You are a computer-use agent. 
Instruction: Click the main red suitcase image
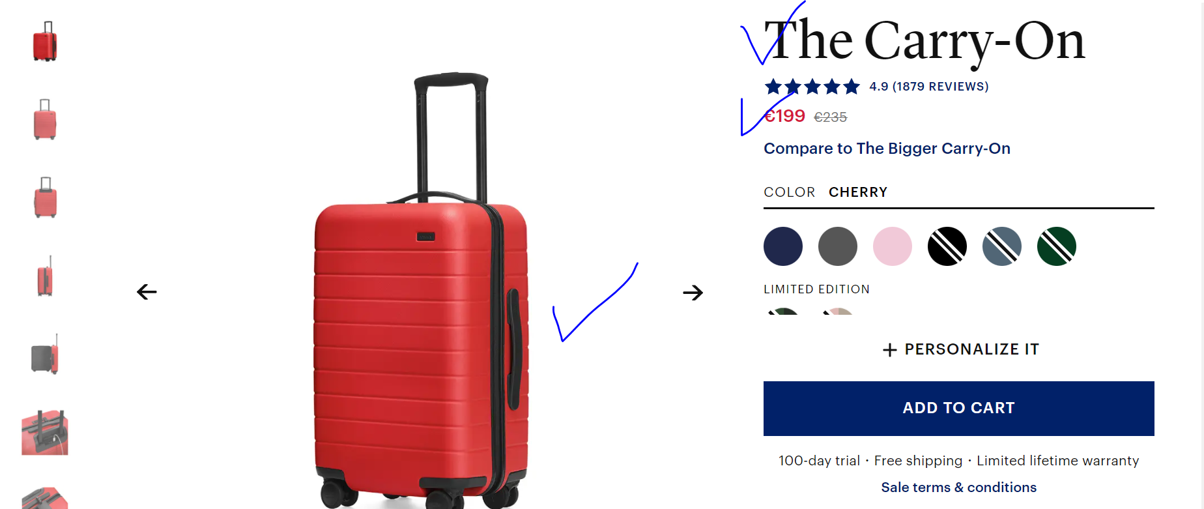[x=422, y=290]
